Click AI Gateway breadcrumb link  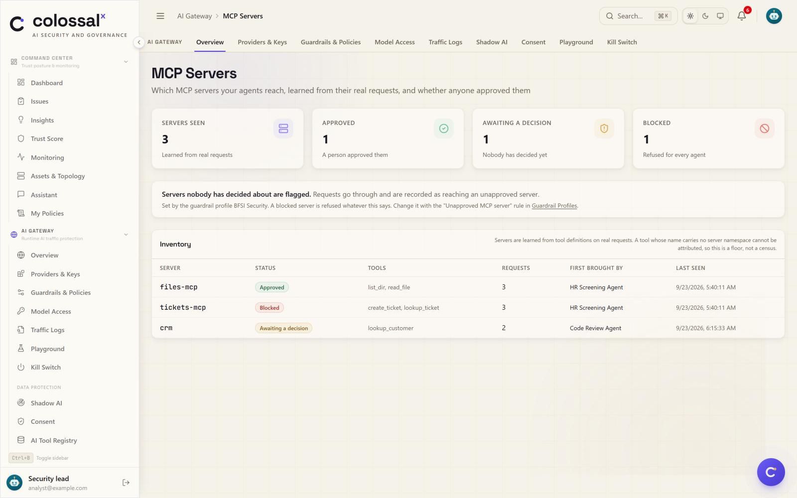195,16
